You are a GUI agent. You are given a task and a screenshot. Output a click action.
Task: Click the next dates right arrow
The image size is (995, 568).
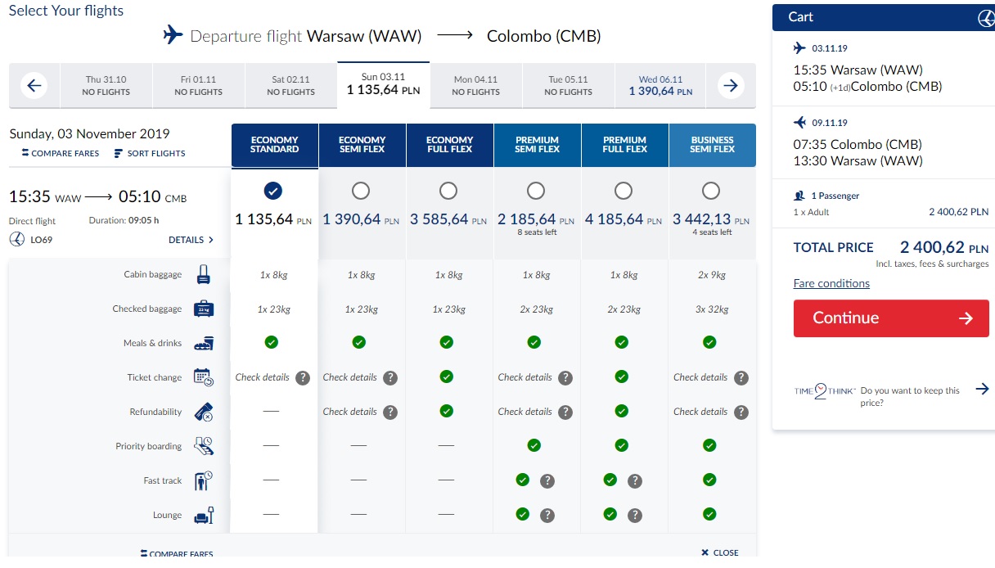click(x=732, y=85)
